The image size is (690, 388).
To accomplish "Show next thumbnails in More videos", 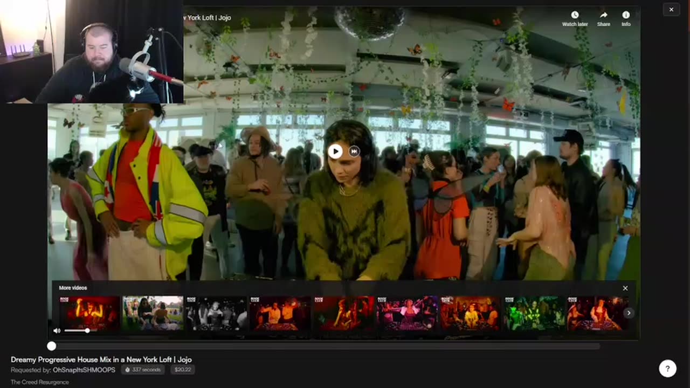I will click(x=629, y=313).
